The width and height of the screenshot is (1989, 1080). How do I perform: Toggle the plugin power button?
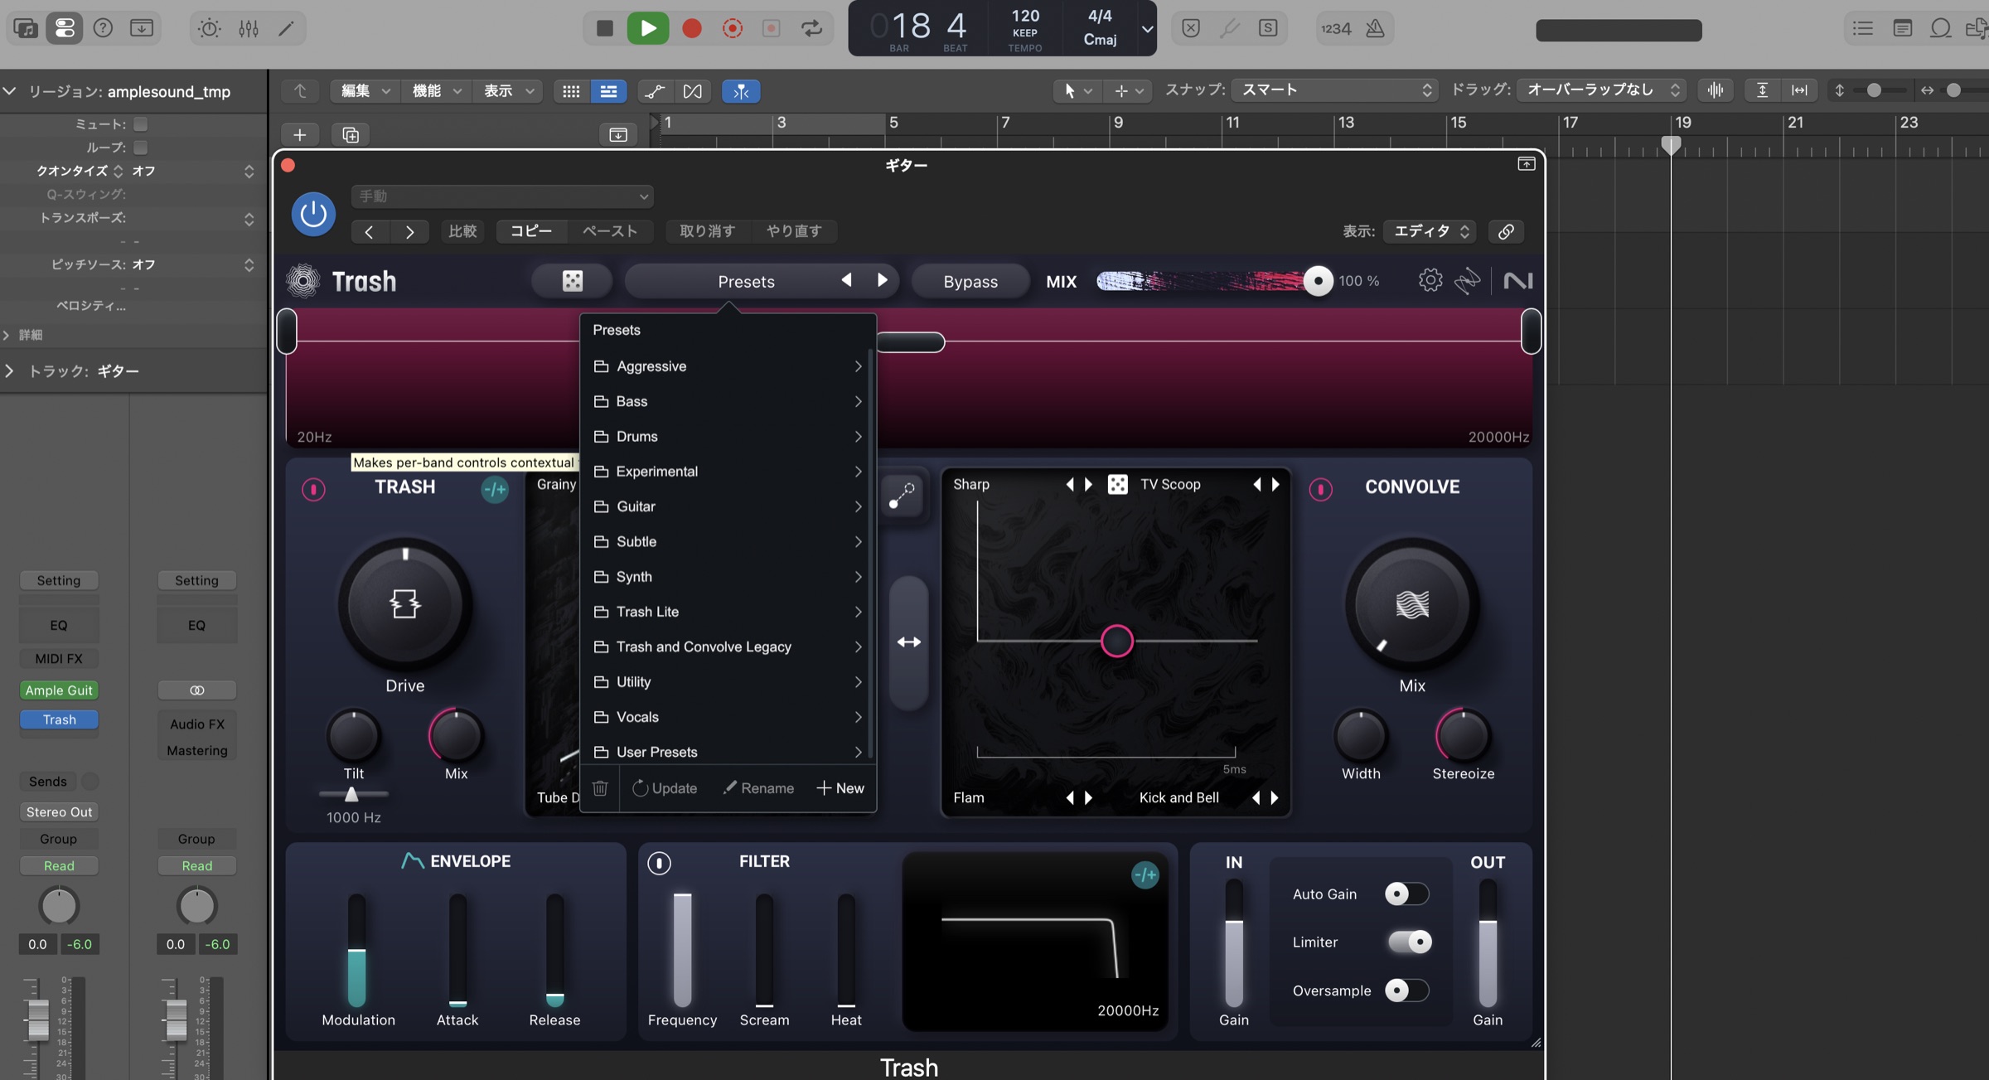[313, 214]
